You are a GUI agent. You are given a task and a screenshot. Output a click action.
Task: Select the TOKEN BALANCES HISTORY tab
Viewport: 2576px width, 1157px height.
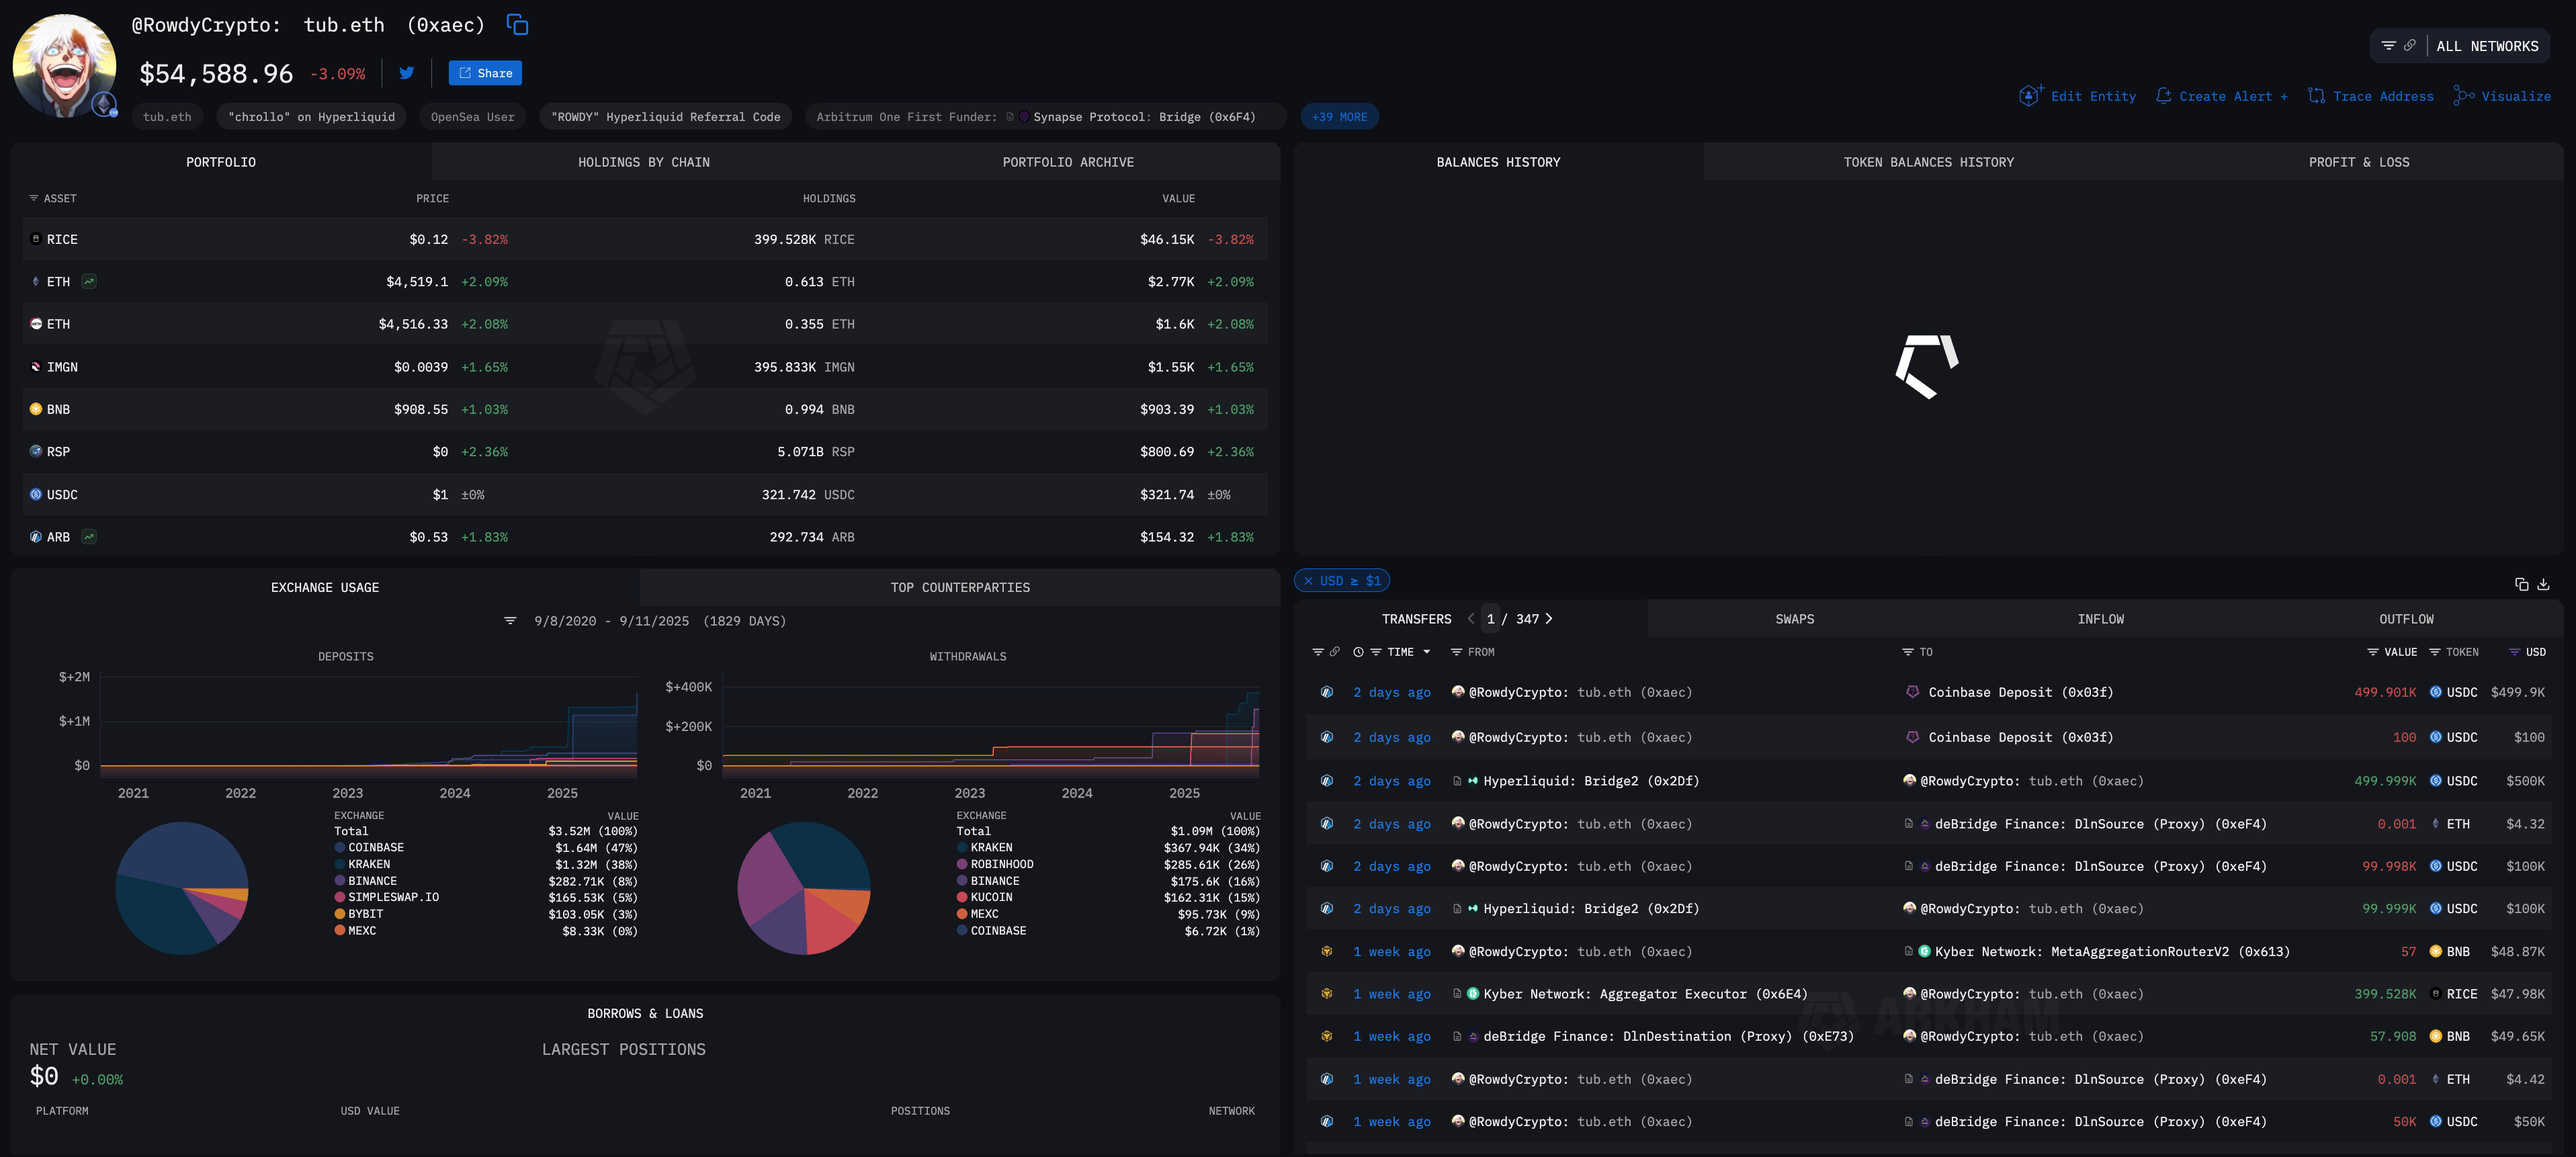tap(1928, 162)
